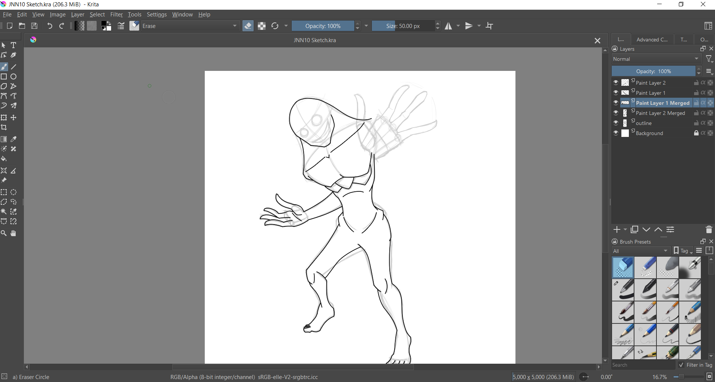Screen dimensions: 715x382
Task: Save the document with the floppy icon
Action: [34, 26]
